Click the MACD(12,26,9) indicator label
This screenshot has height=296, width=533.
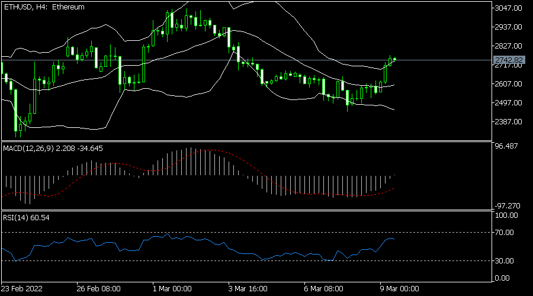(53, 149)
